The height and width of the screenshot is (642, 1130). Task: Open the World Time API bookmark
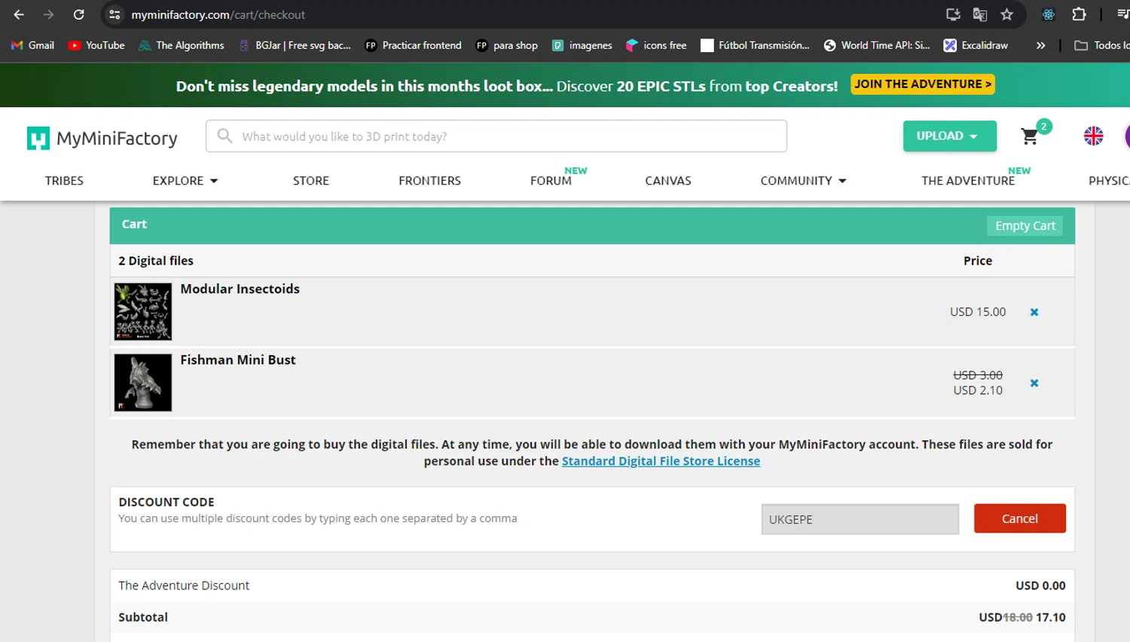click(877, 45)
